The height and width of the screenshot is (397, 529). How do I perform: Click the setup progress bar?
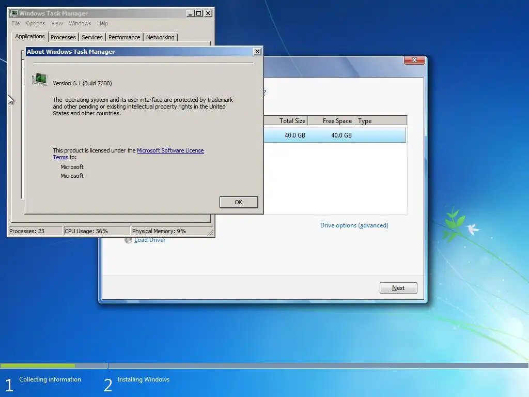pos(264,365)
